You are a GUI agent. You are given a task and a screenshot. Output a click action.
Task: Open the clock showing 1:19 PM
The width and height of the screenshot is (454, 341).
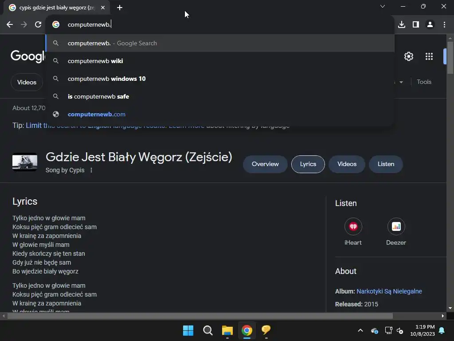[x=423, y=330]
